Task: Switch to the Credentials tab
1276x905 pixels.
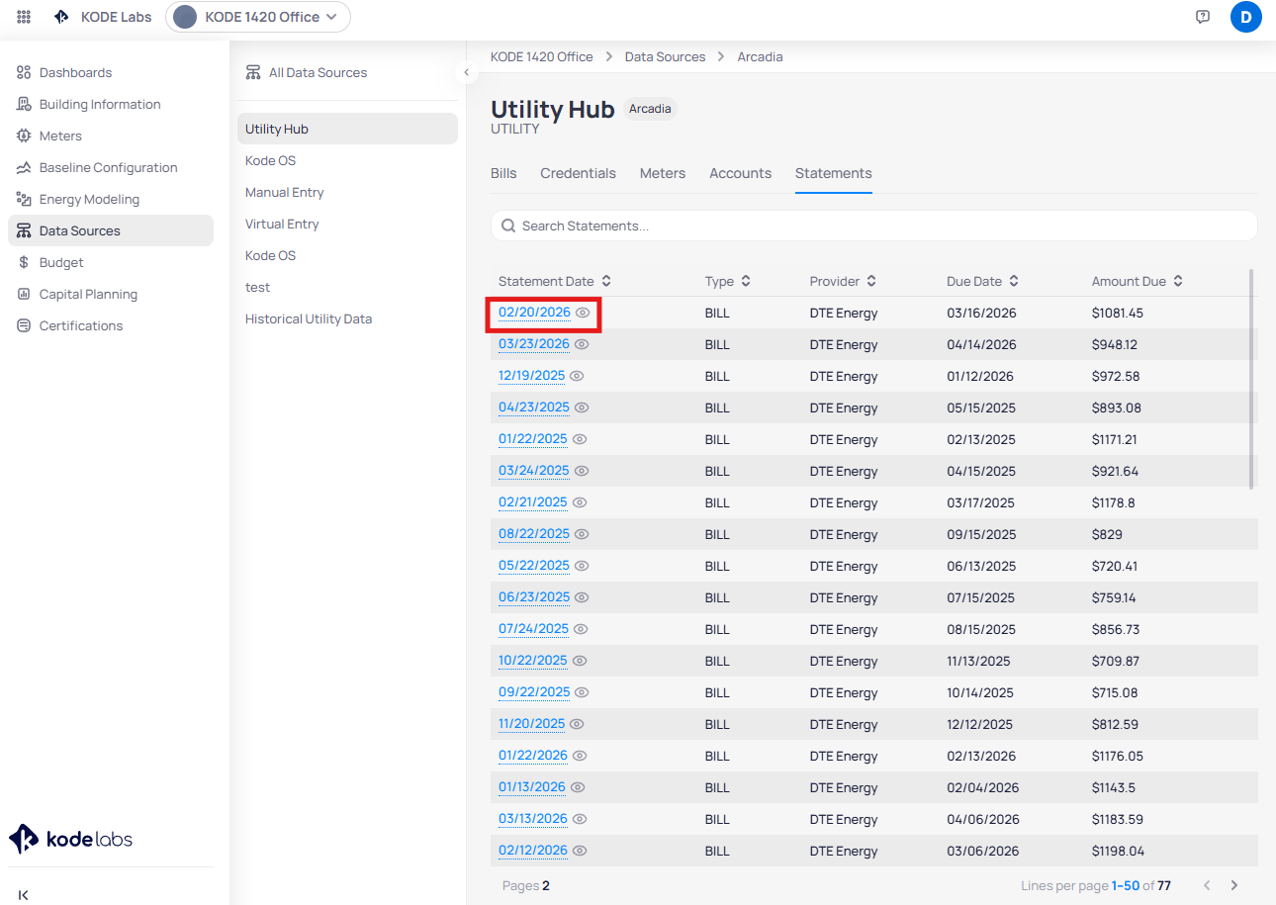Action: click(578, 173)
